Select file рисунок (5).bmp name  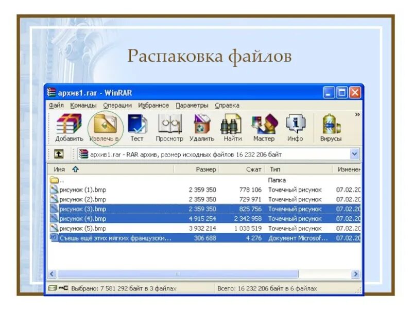tap(83, 229)
